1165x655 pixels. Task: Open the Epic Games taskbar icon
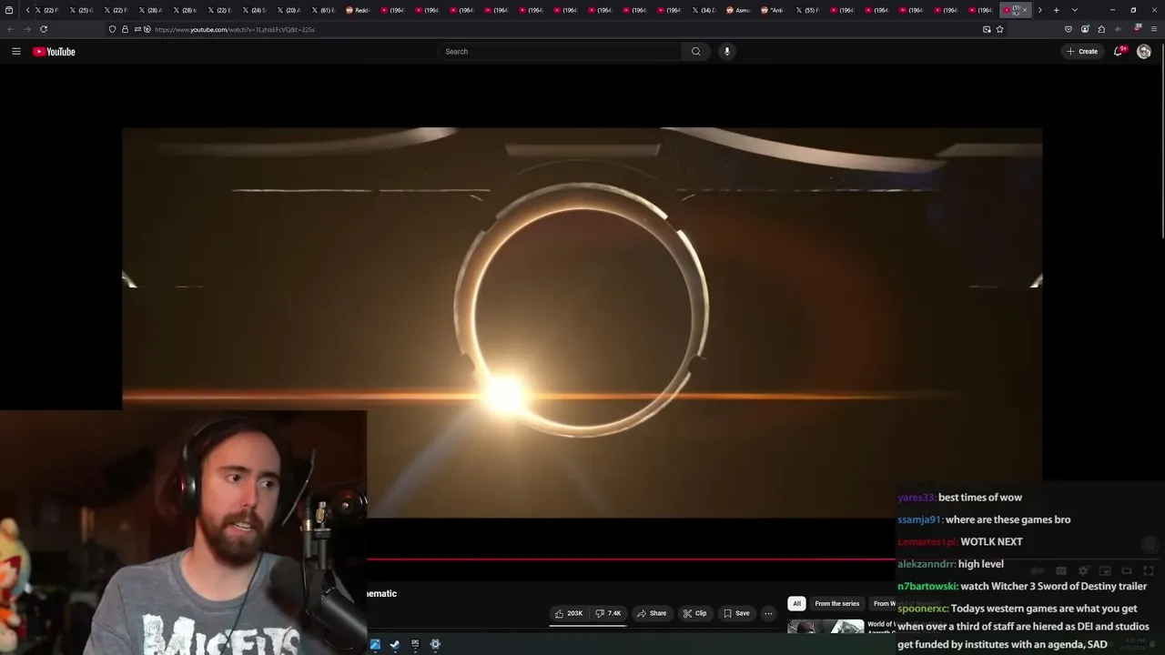[x=415, y=644]
